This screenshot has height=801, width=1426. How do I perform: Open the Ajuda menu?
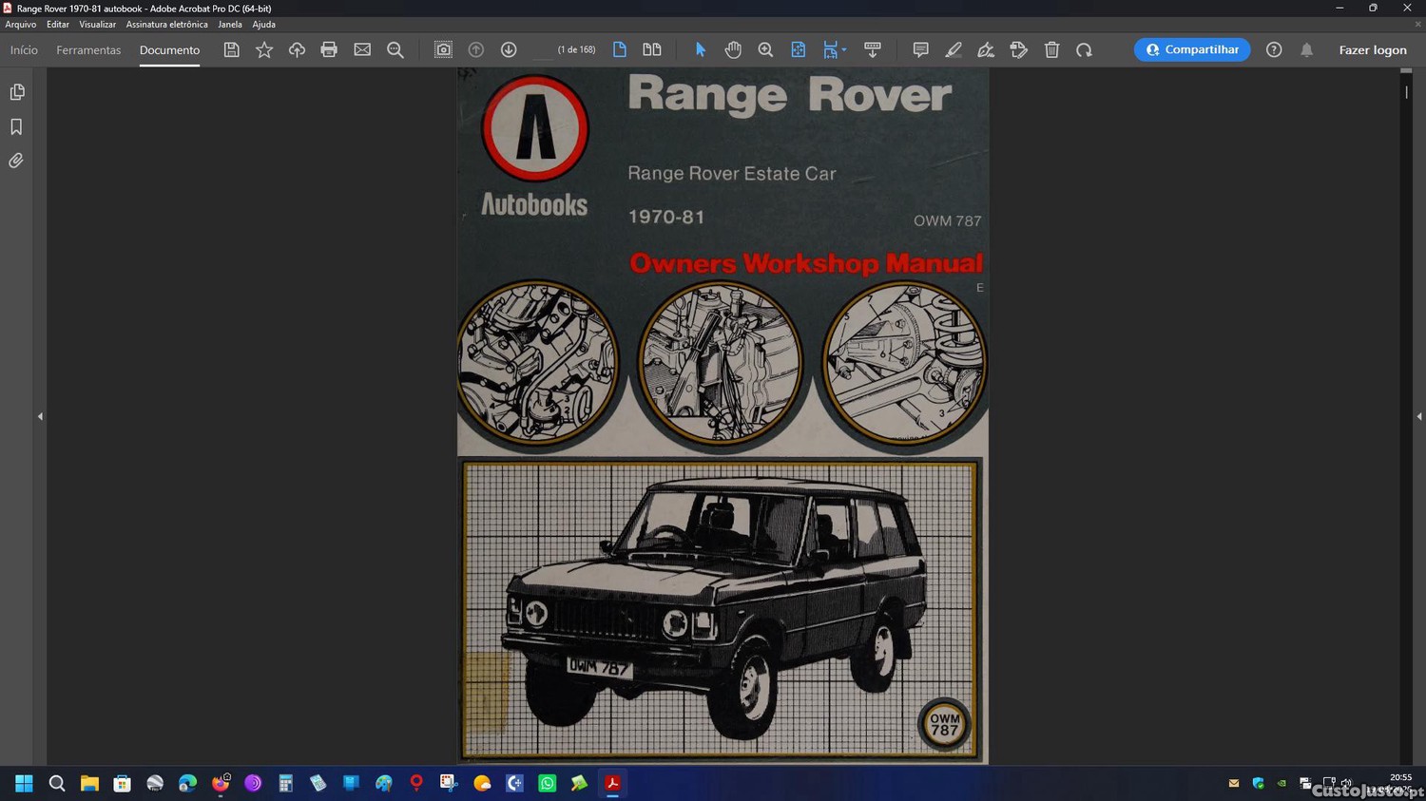pyautogui.click(x=263, y=25)
